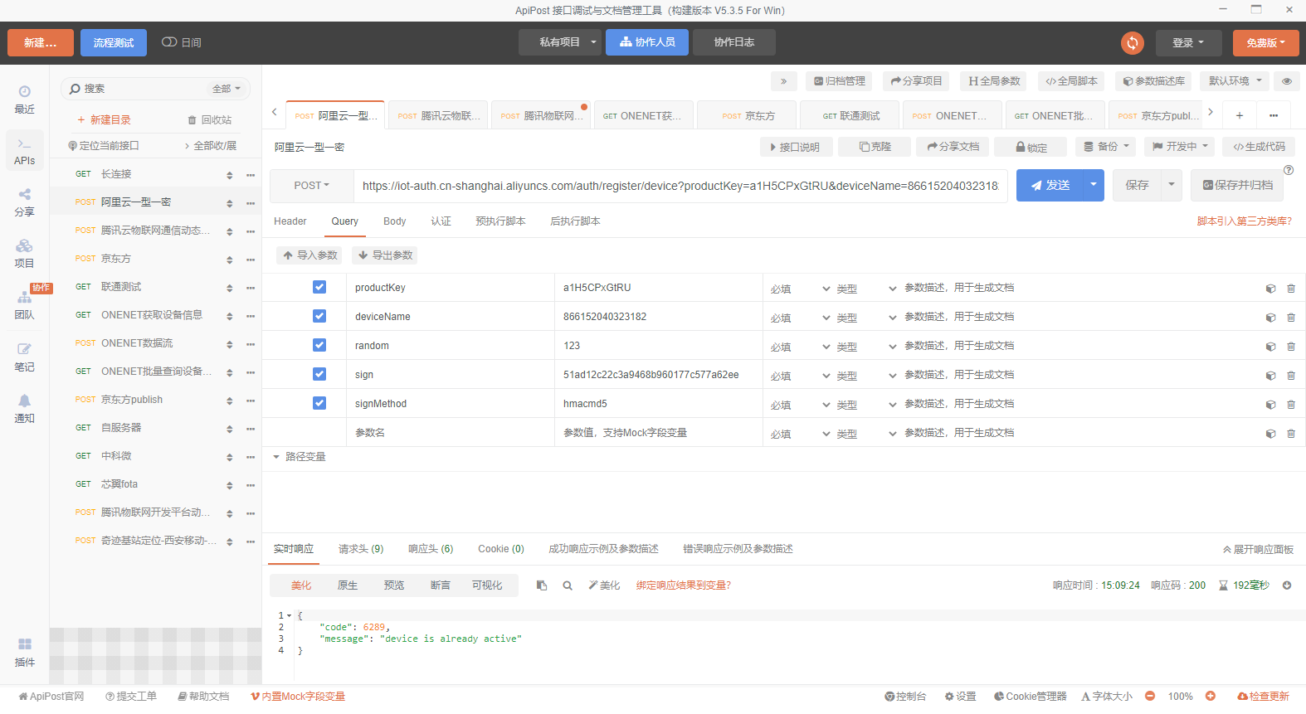This screenshot has height=714, width=1306.
Task: Download the response with arrow icon
Action: click(1287, 585)
